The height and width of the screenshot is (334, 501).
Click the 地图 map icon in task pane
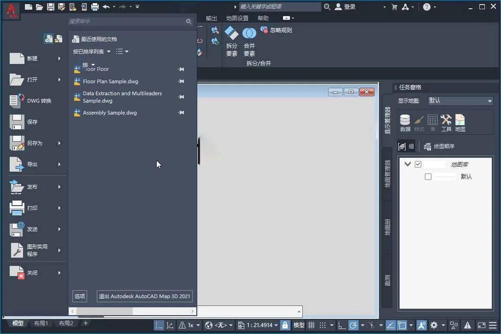coord(460,123)
